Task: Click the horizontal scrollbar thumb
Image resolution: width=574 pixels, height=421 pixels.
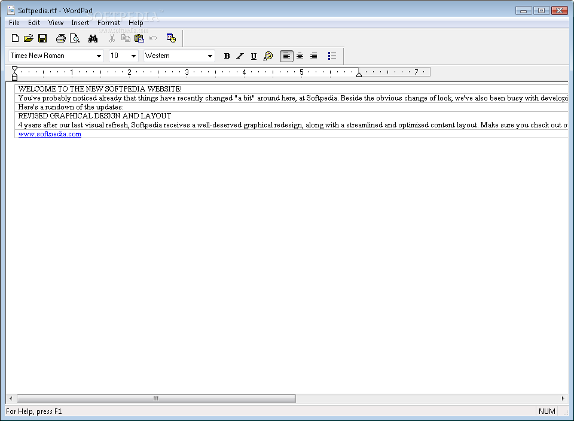Action: point(156,398)
